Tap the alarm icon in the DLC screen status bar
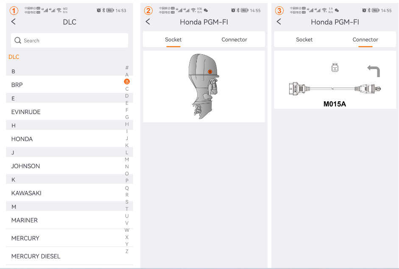The image size is (399, 269). (x=99, y=10)
